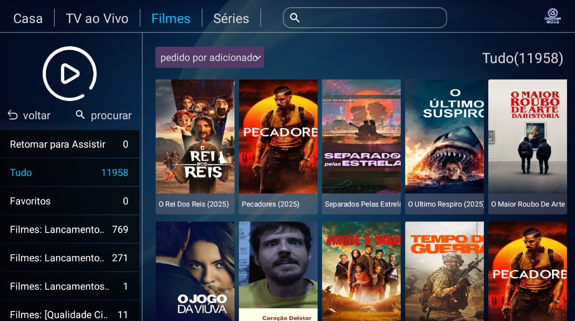Click the large play circle logo

click(70, 74)
